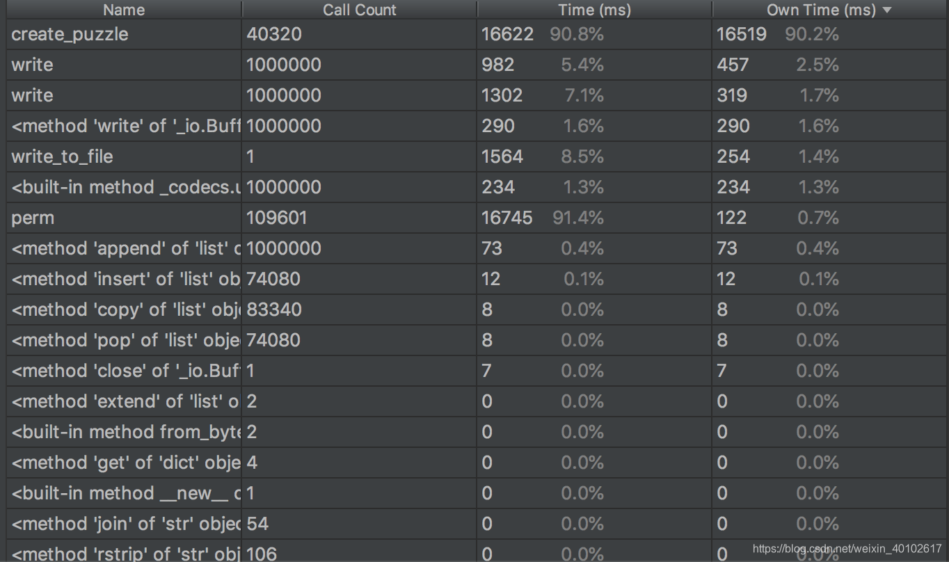The width and height of the screenshot is (949, 562).
Task: Click call count 106 in rstrip row
Action: pyautogui.click(x=262, y=554)
